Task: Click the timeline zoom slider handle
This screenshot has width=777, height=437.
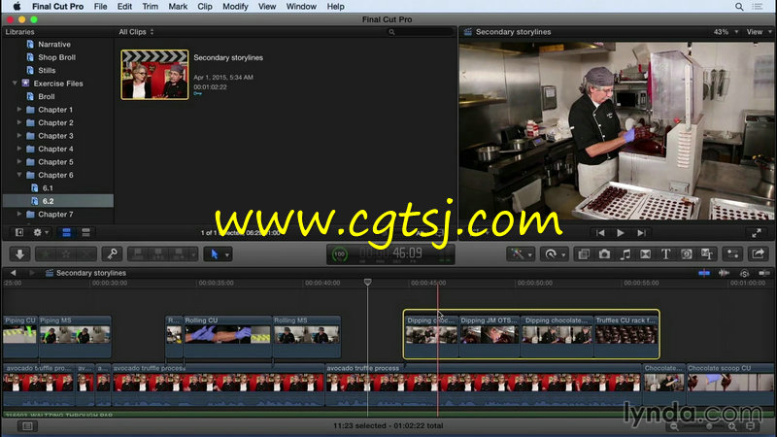Action: pos(709,426)
